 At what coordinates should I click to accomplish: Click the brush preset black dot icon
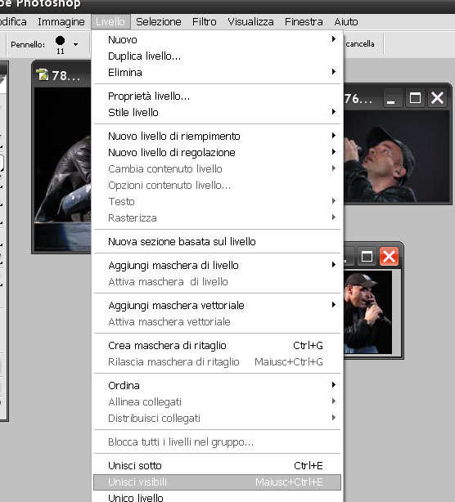click(60, 40)
